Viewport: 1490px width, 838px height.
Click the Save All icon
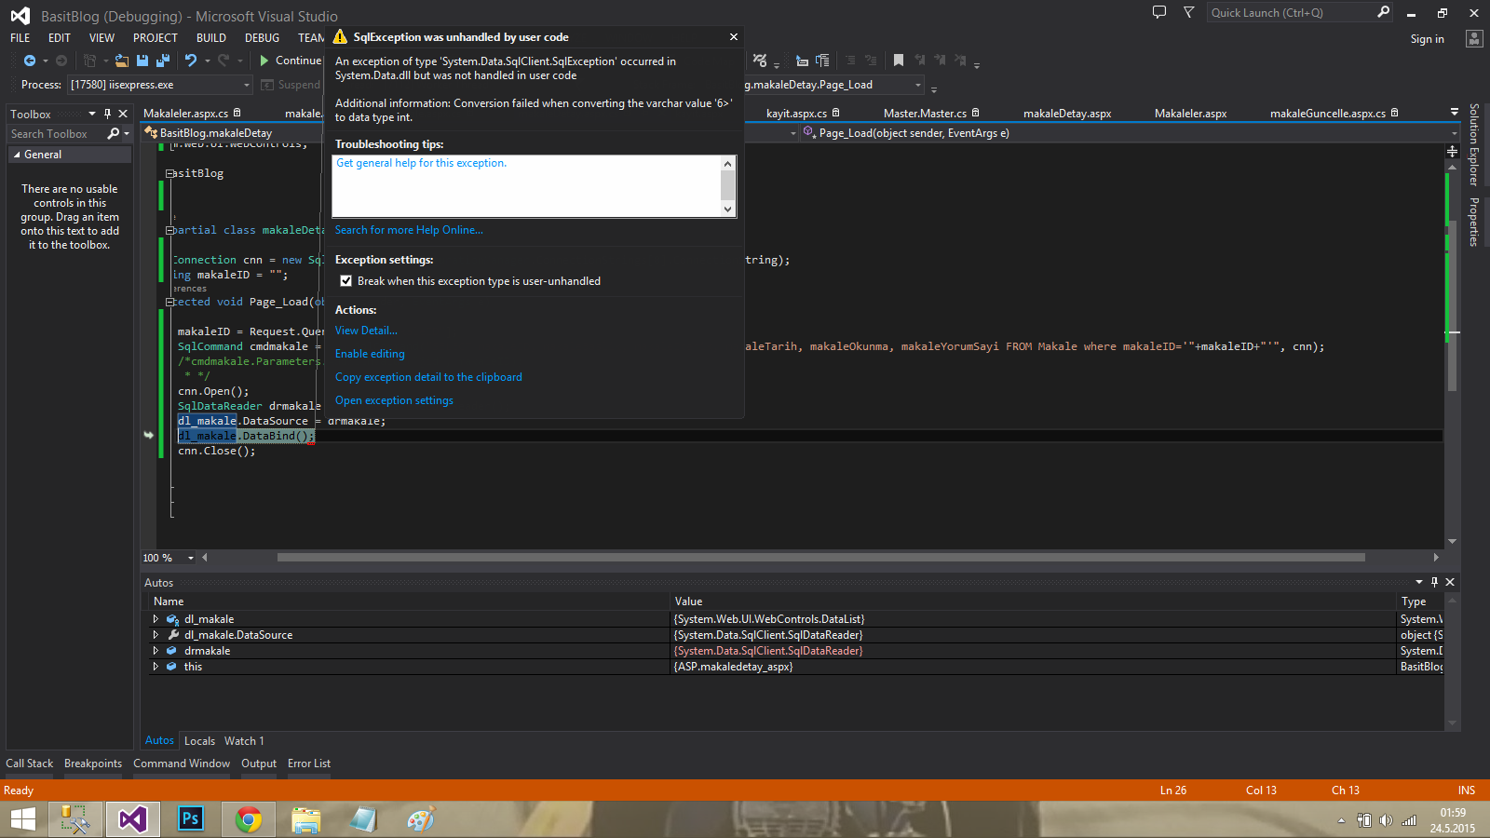(163, 61)
